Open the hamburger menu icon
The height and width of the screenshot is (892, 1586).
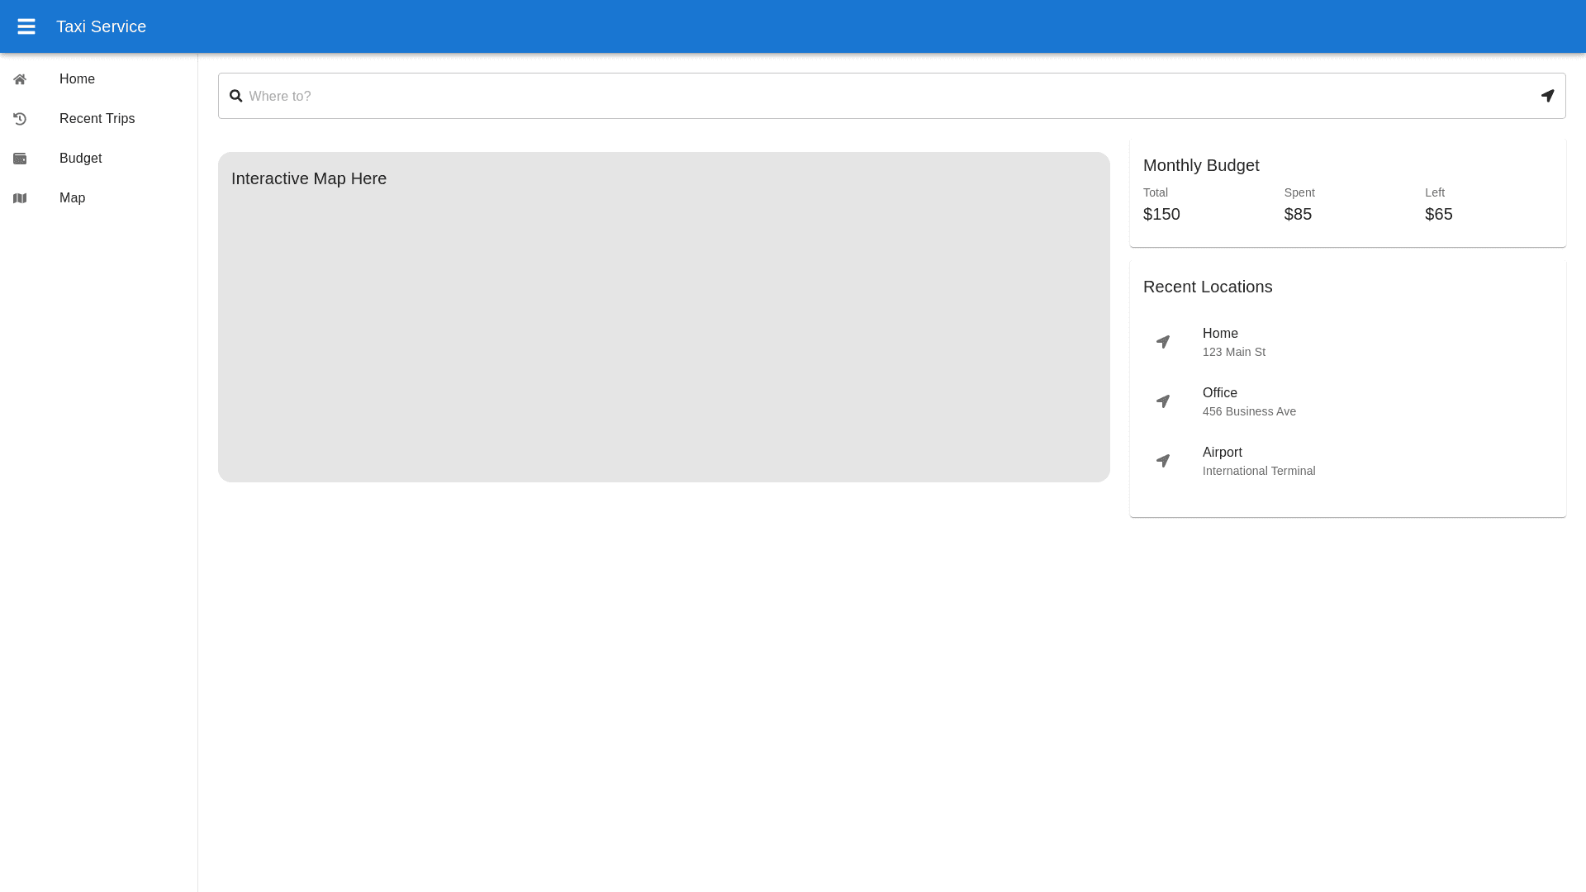click(x=26, y=26)
